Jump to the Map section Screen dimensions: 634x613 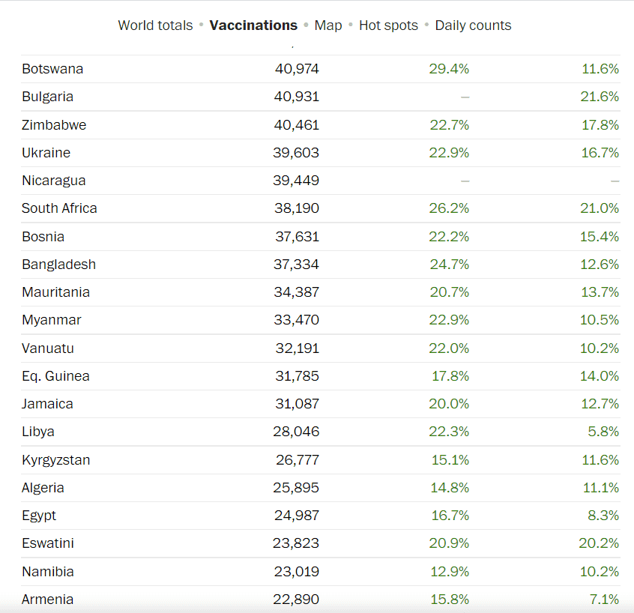click(x=328, y=25)
